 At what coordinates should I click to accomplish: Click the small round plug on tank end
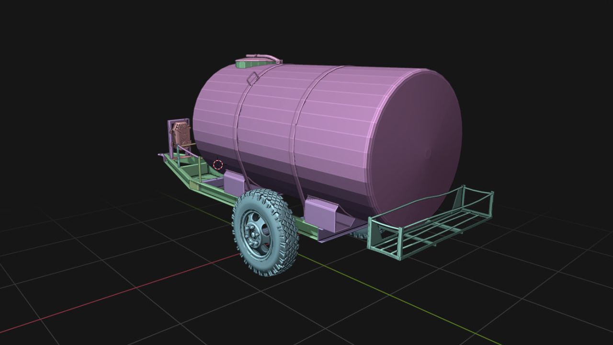pos(428,153)
